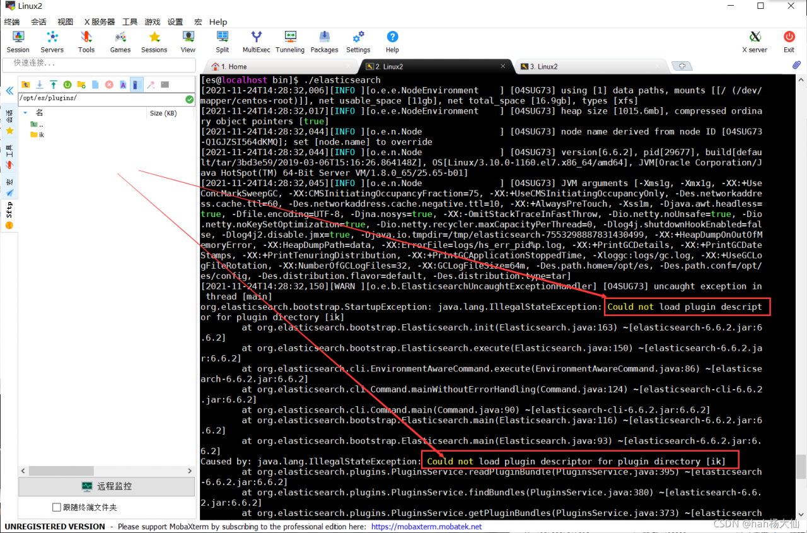
Task: Open the Packages toolbar icon
Action: [x=324, y=42]
